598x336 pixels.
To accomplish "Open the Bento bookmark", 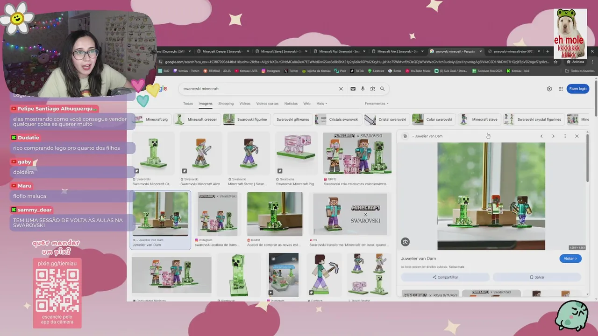I will tap(395, 71).
